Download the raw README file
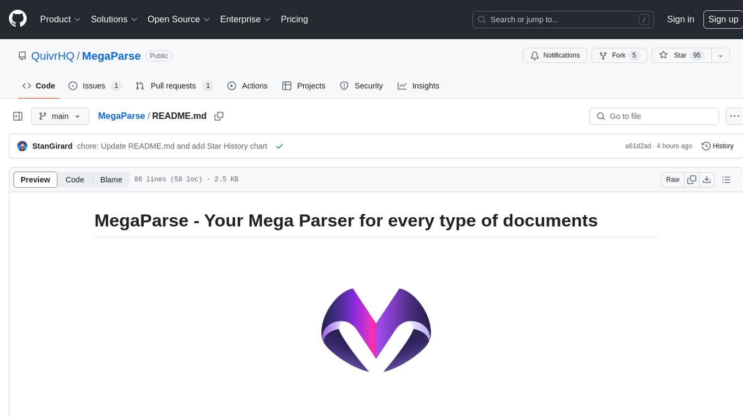Screen dimensions: 743x417 tap(707, 180)
